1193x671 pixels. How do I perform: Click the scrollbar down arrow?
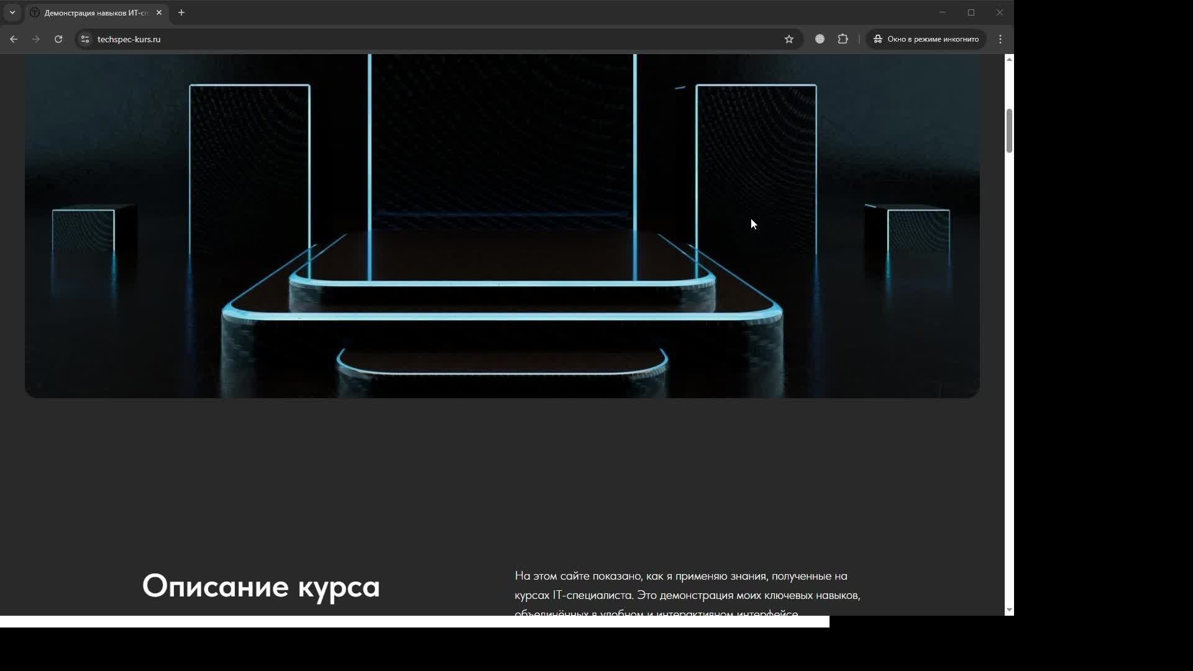(1009, 610)
